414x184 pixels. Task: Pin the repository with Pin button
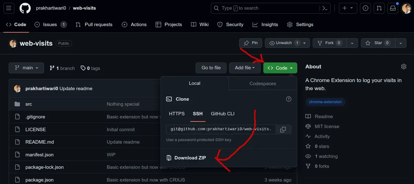(251, 43)
